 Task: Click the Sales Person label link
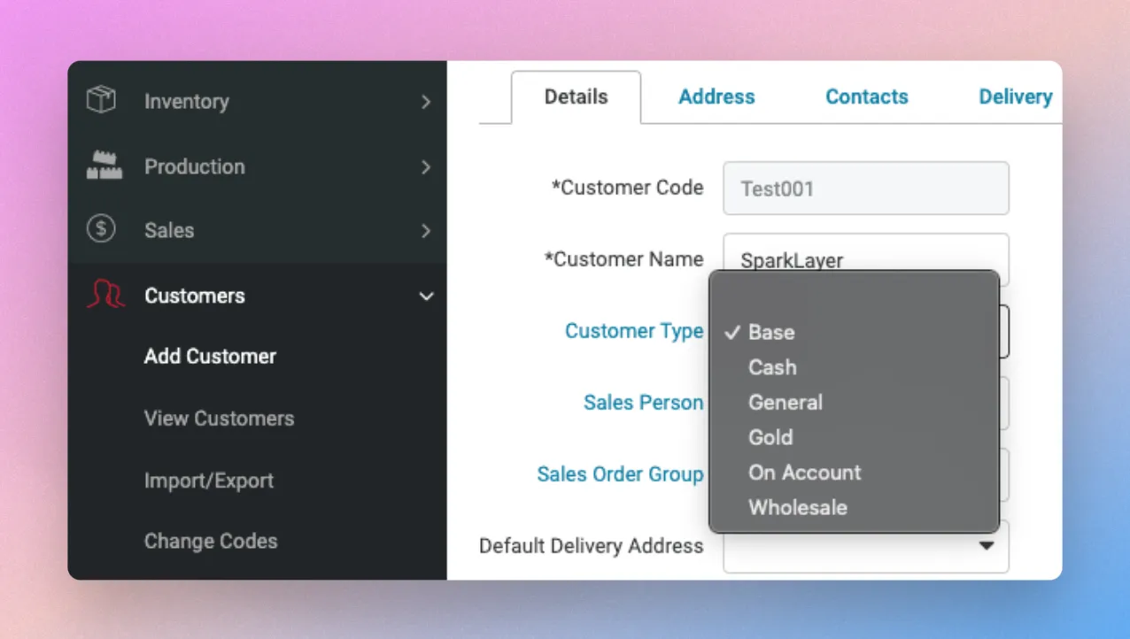pos(644,403)
